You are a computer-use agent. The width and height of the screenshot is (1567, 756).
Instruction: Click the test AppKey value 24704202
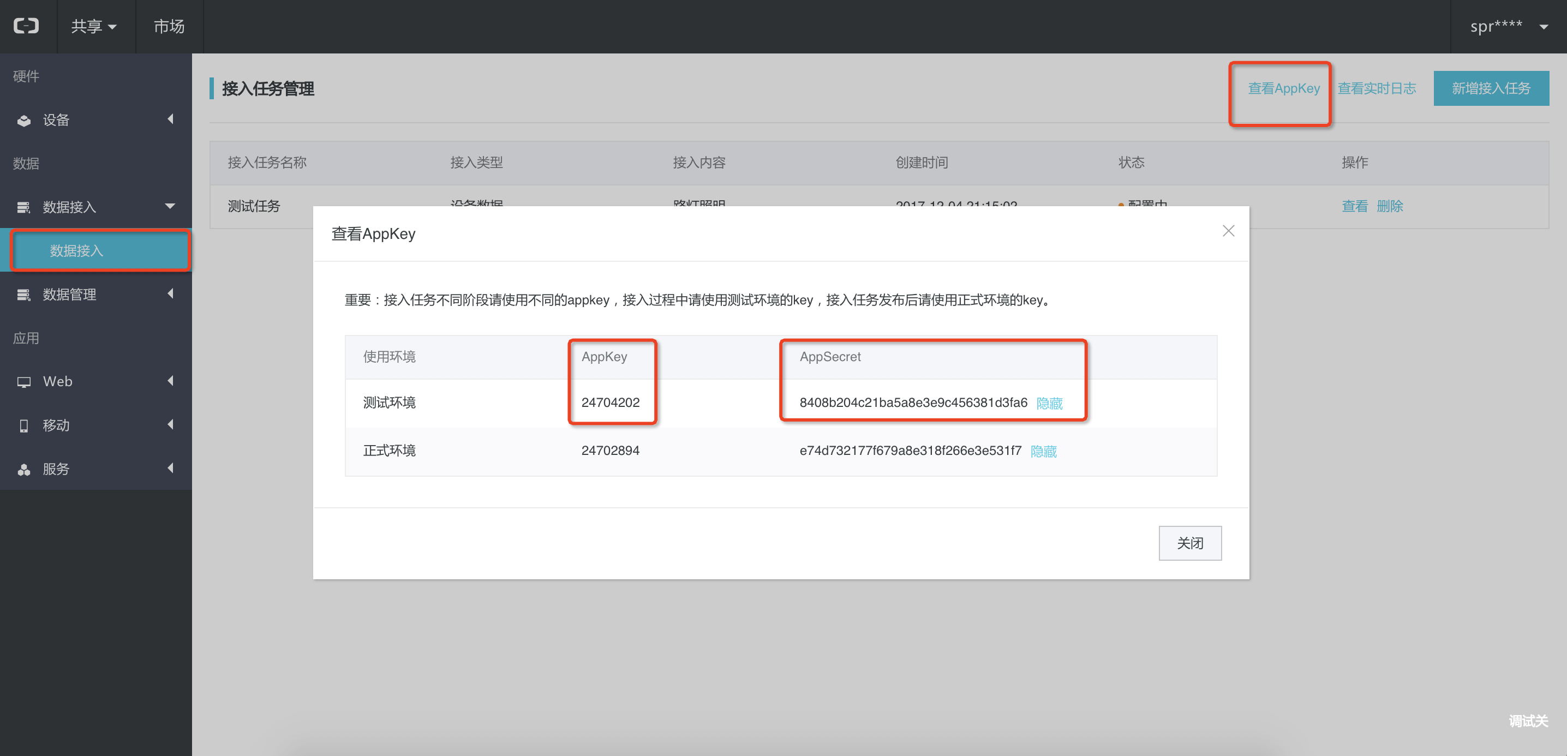pos(610,402)
